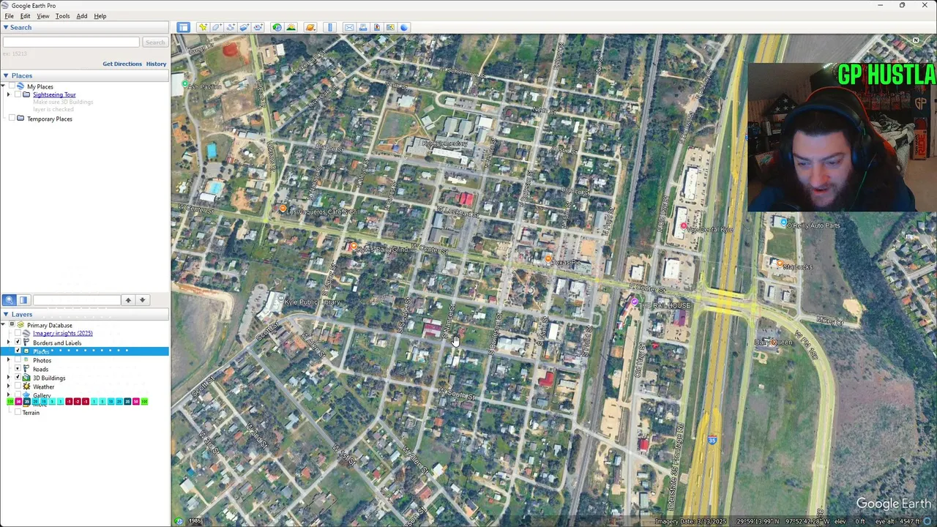Click the Places filter input field
937x527 pixels.
tap(76, 300)
